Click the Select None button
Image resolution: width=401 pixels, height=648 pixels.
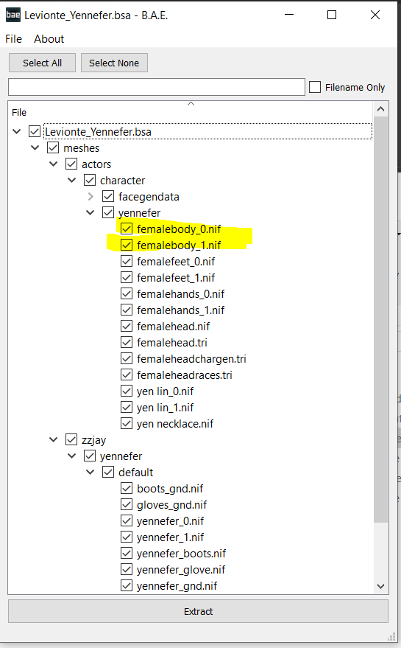pos(114,63)
